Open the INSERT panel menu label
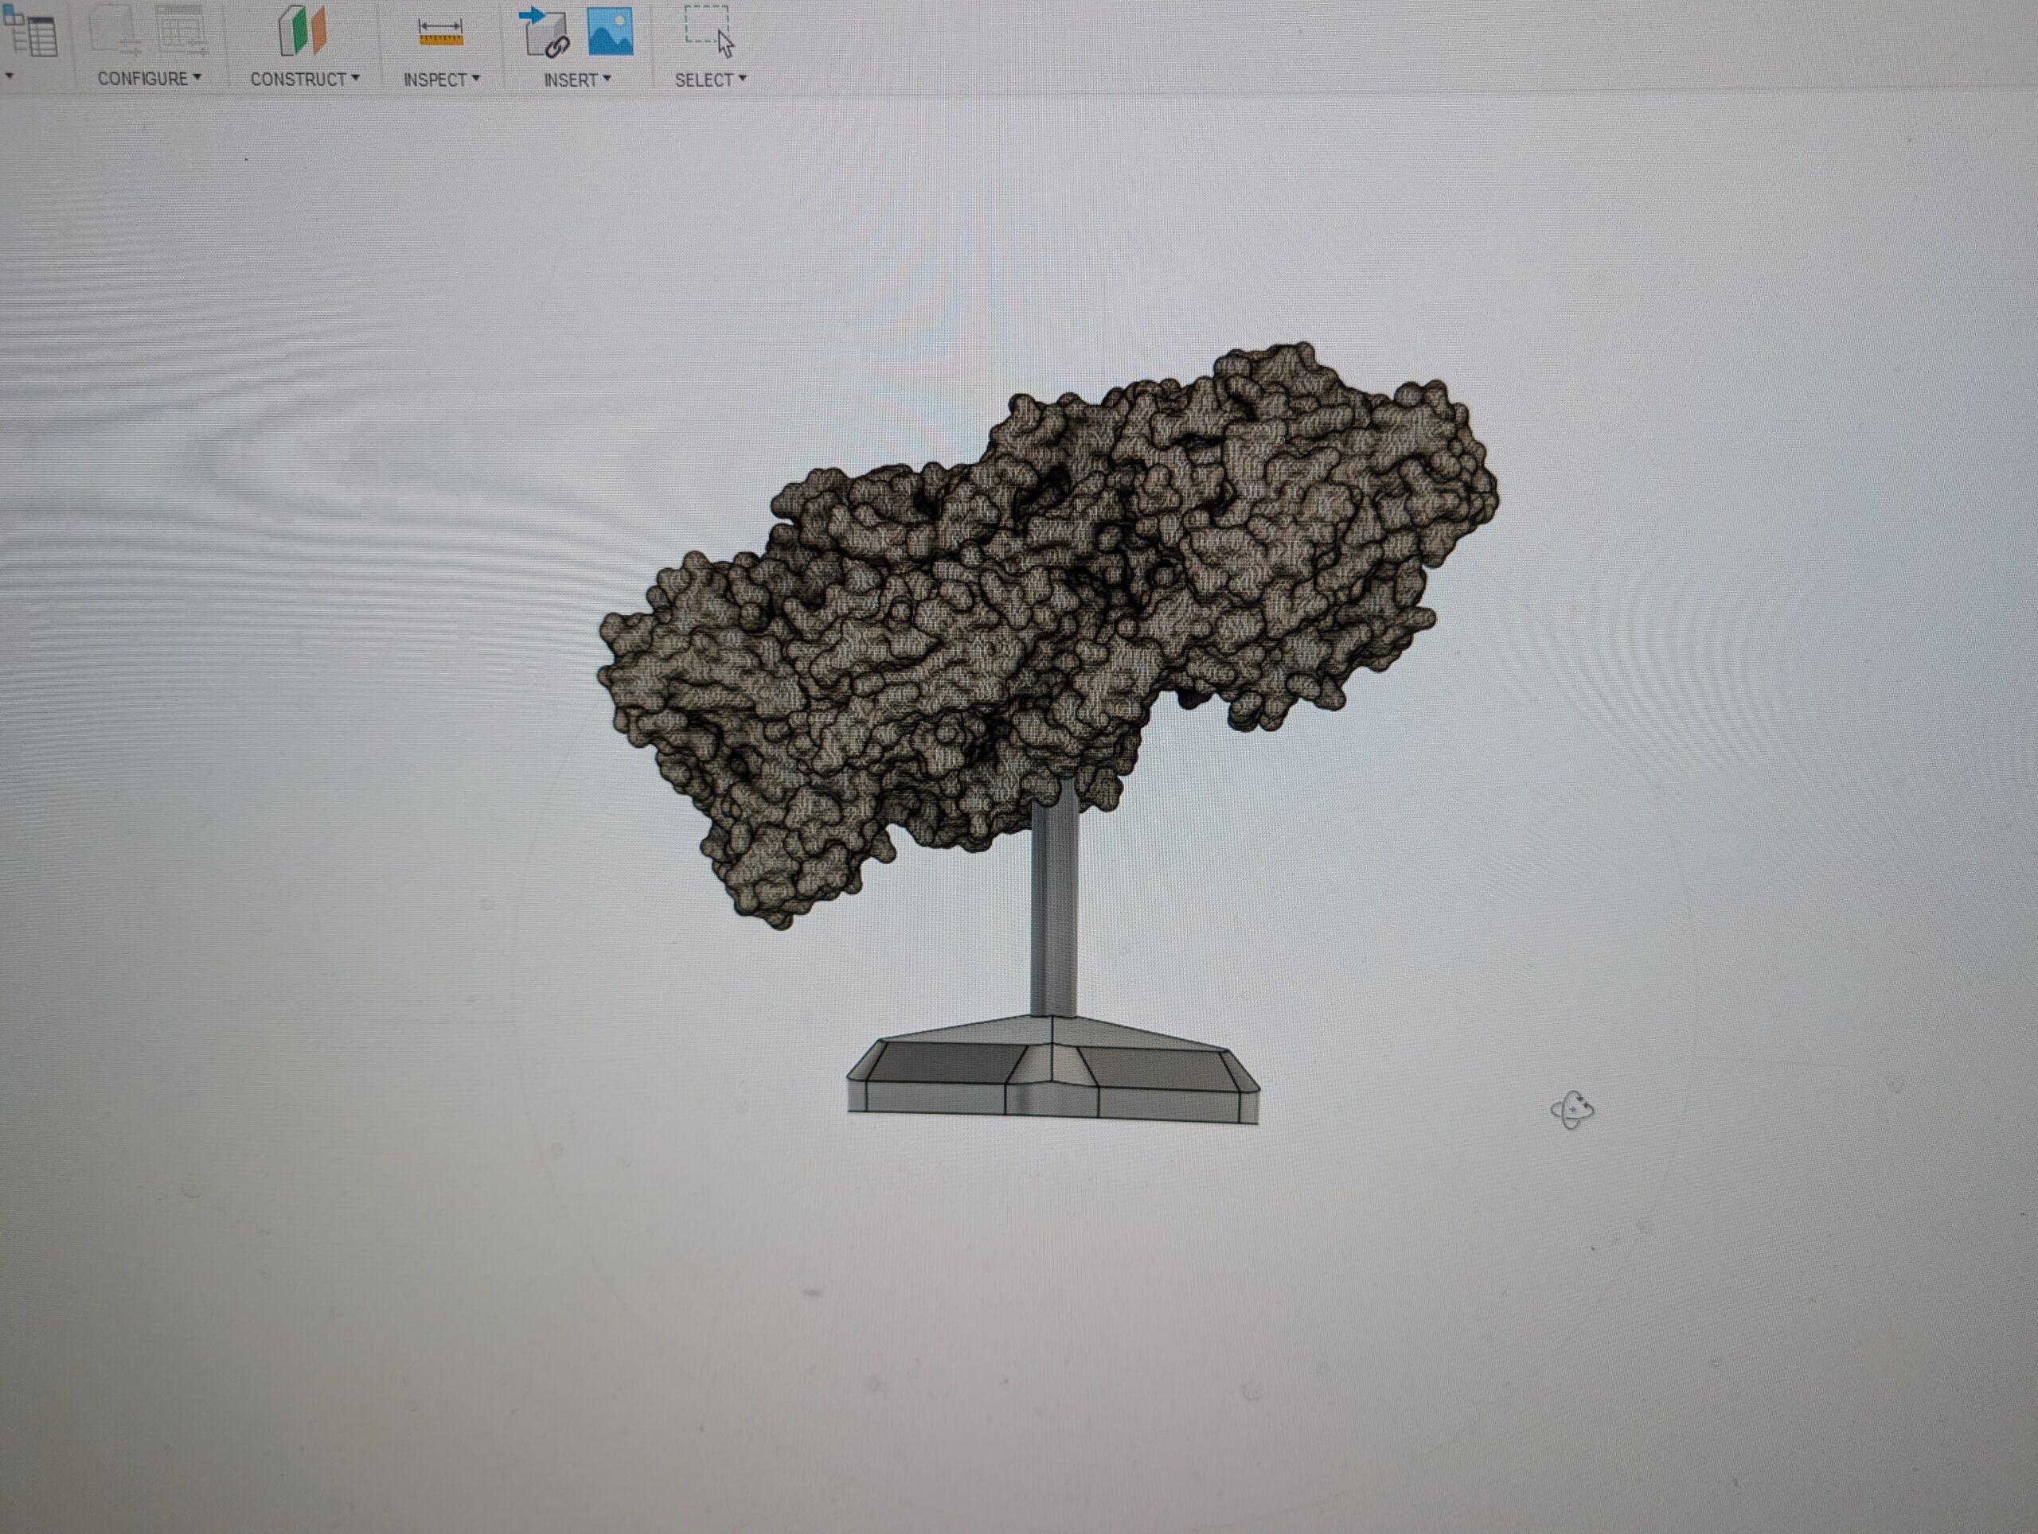2038x1534 pixels. (573, 80)
